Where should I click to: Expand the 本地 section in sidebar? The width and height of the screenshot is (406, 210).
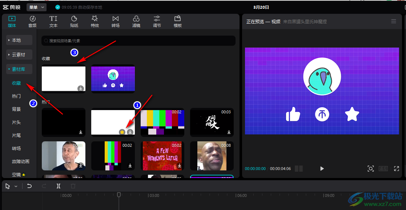point(19,40)
